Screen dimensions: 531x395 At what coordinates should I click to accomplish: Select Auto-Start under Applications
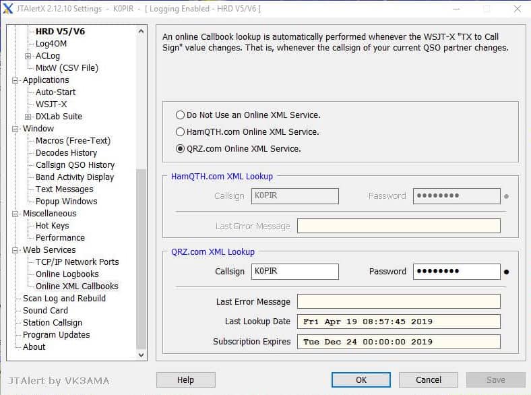(55, 92)
